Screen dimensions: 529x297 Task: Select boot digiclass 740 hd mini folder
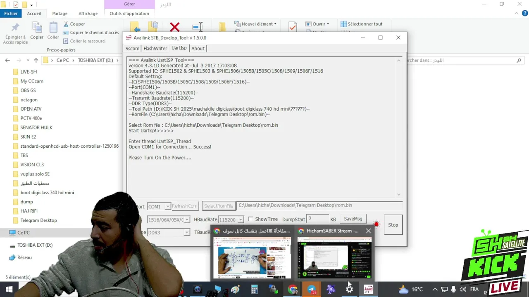tap(47, 192)
